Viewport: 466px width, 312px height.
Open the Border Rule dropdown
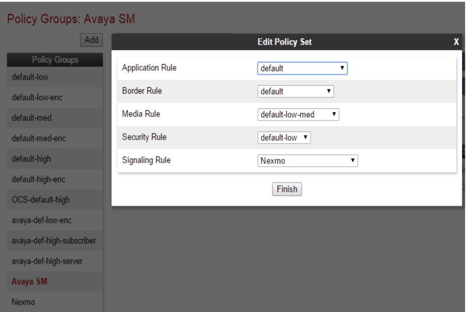click(x=296, y=91)
